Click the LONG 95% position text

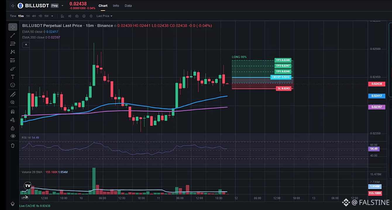pos(239,57)
